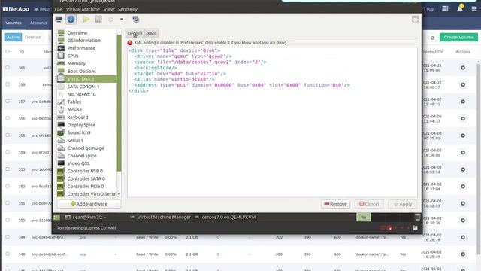The image size is (481, 271).
Task: Select OS information in hardware list
Action: coord(86,41)
